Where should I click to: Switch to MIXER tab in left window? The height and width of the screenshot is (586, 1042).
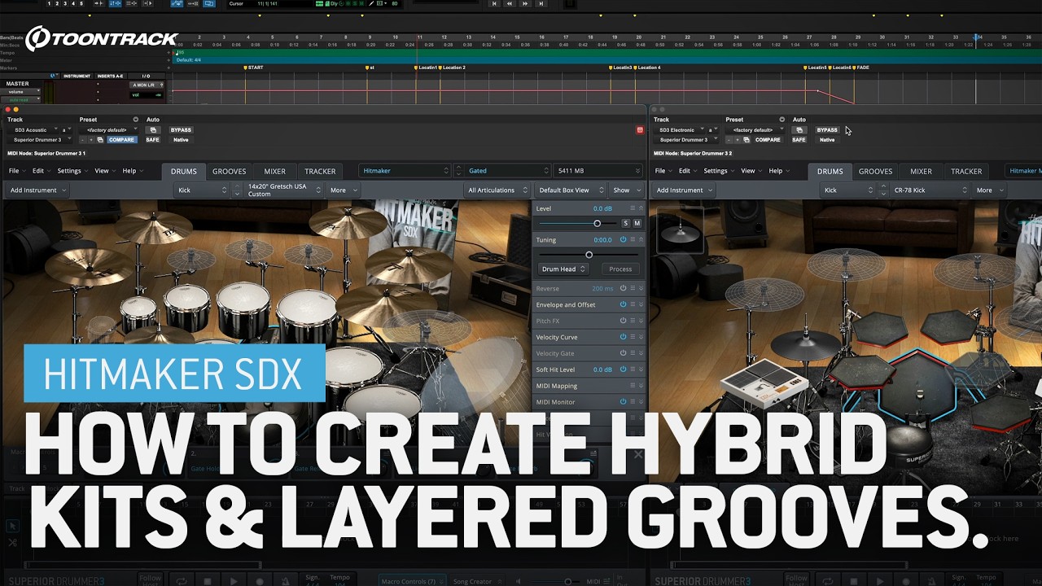pos(275,171)
